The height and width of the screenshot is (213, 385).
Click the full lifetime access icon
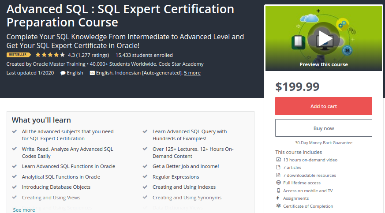click(x=278, y=183)
